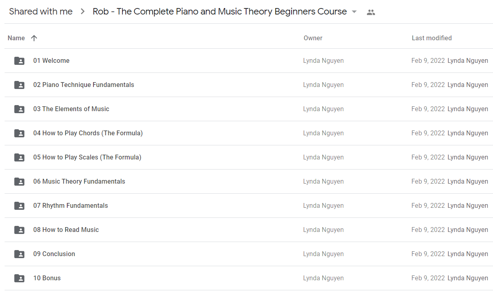Click folder icon of 10 Bonus

tap(19, 278)
